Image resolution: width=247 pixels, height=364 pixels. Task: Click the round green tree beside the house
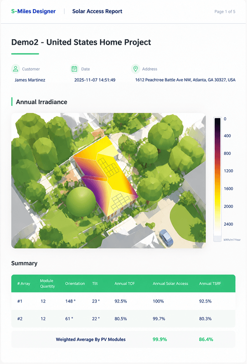(x=81, y=202)
